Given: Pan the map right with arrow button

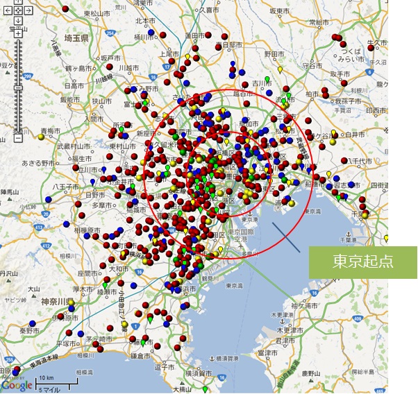Looking at the screenshot, I should (28, 10).
